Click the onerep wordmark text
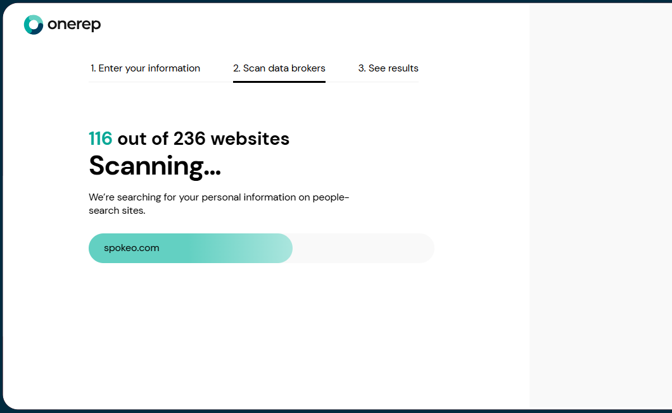 click(74, 25)
